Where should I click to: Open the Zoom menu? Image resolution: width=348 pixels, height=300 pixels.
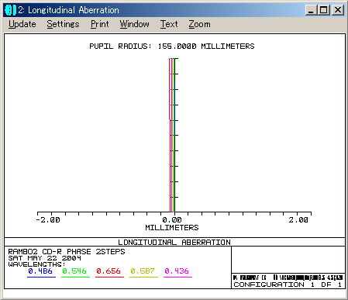[199, 24]
